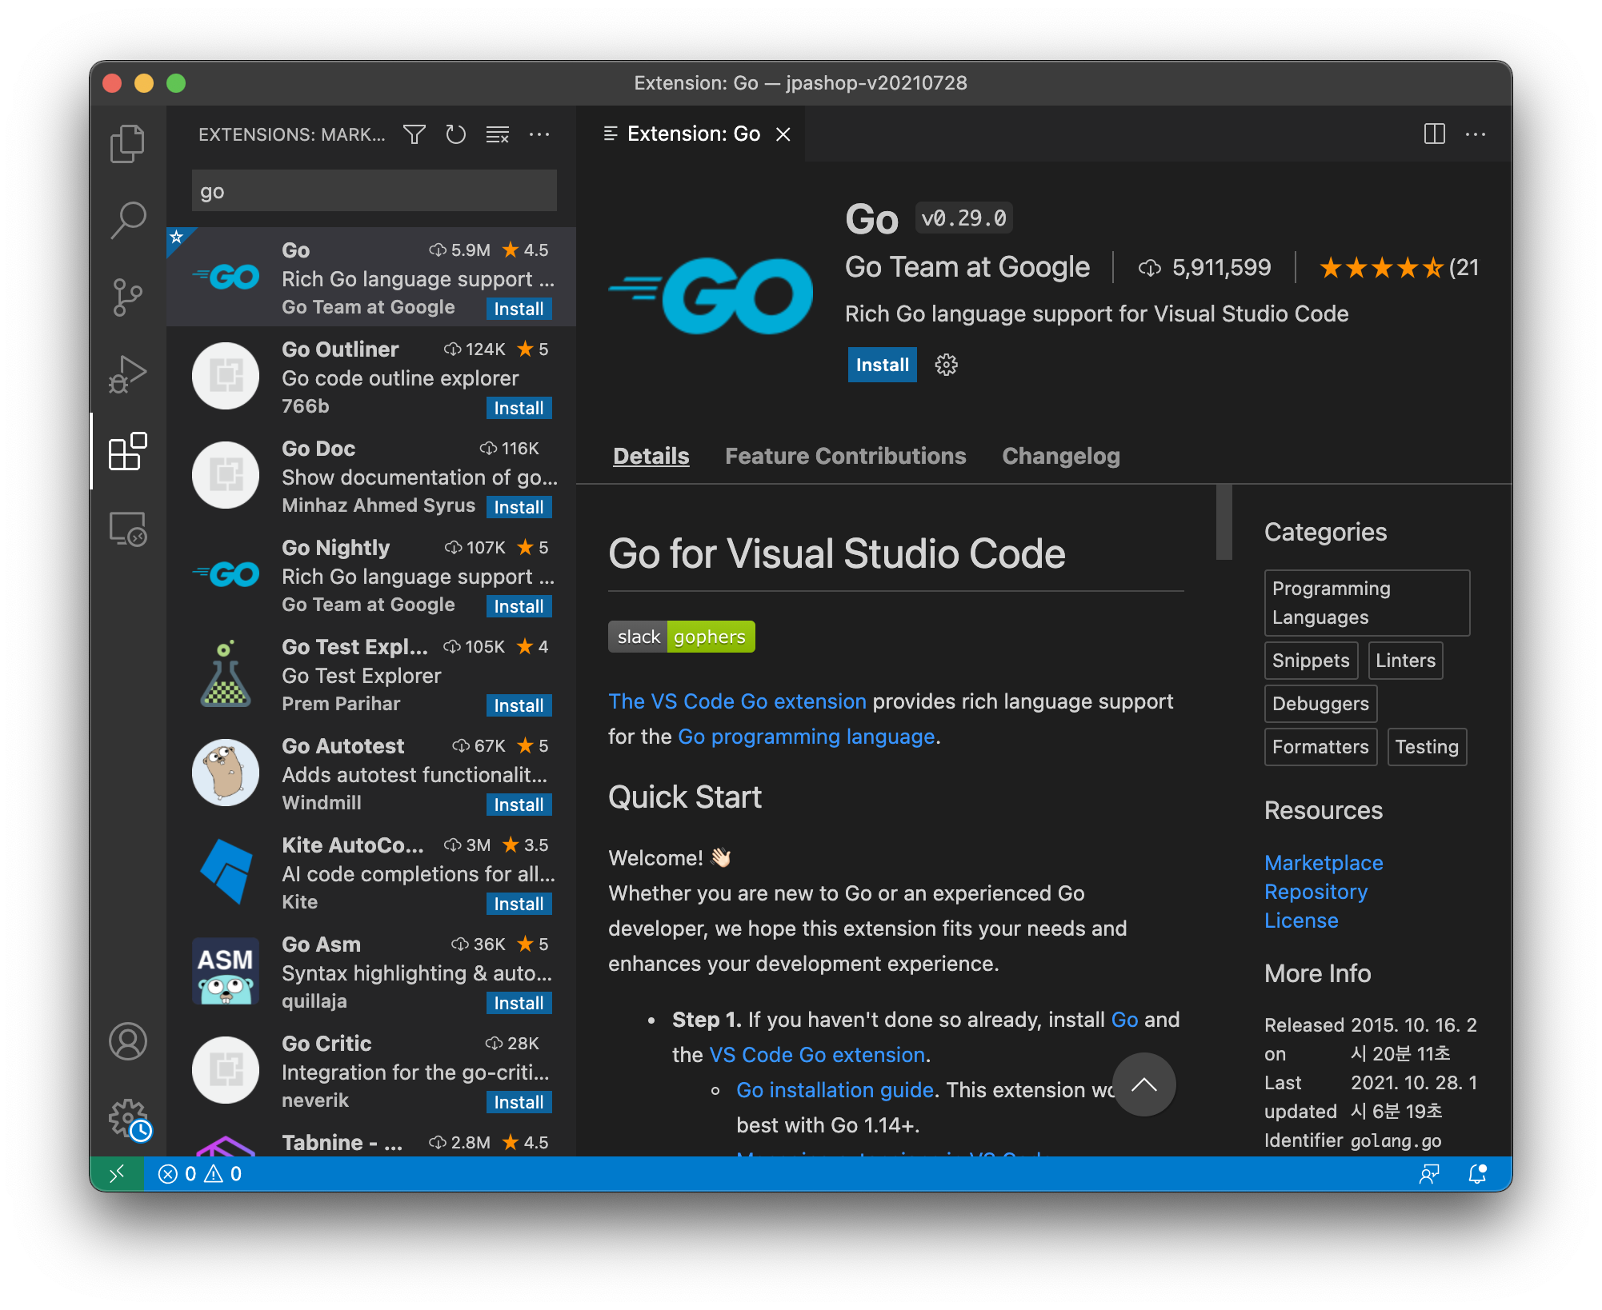This screenshot has height=1310, width=1602.
Task: Switch to the Changelog tab
Action: pyautogui.click(x=1060, y=456)
